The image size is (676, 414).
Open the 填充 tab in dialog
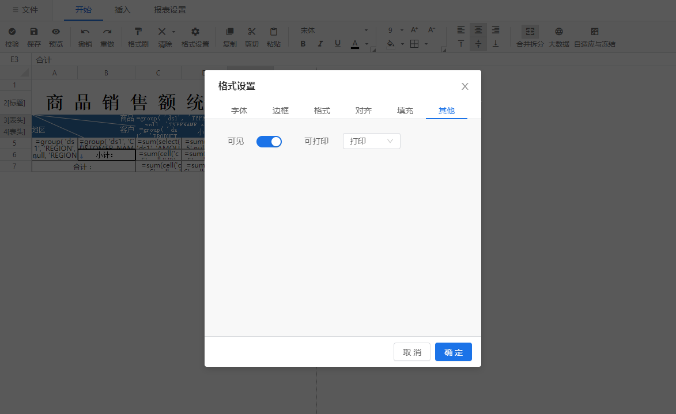tap(405, 111)
